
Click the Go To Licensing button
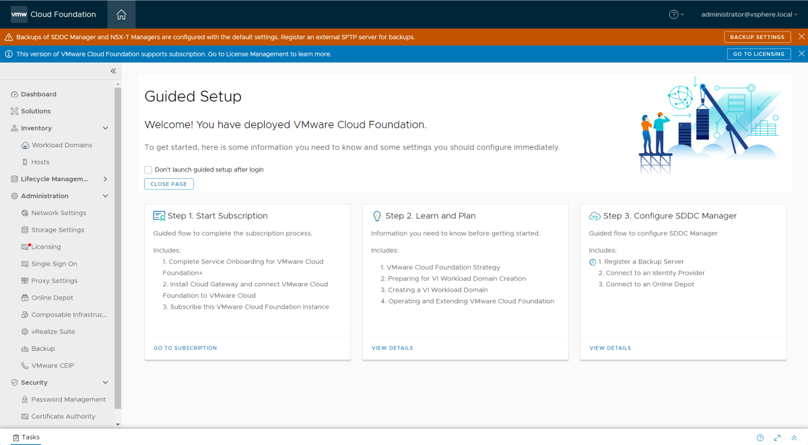pos(758,54)
